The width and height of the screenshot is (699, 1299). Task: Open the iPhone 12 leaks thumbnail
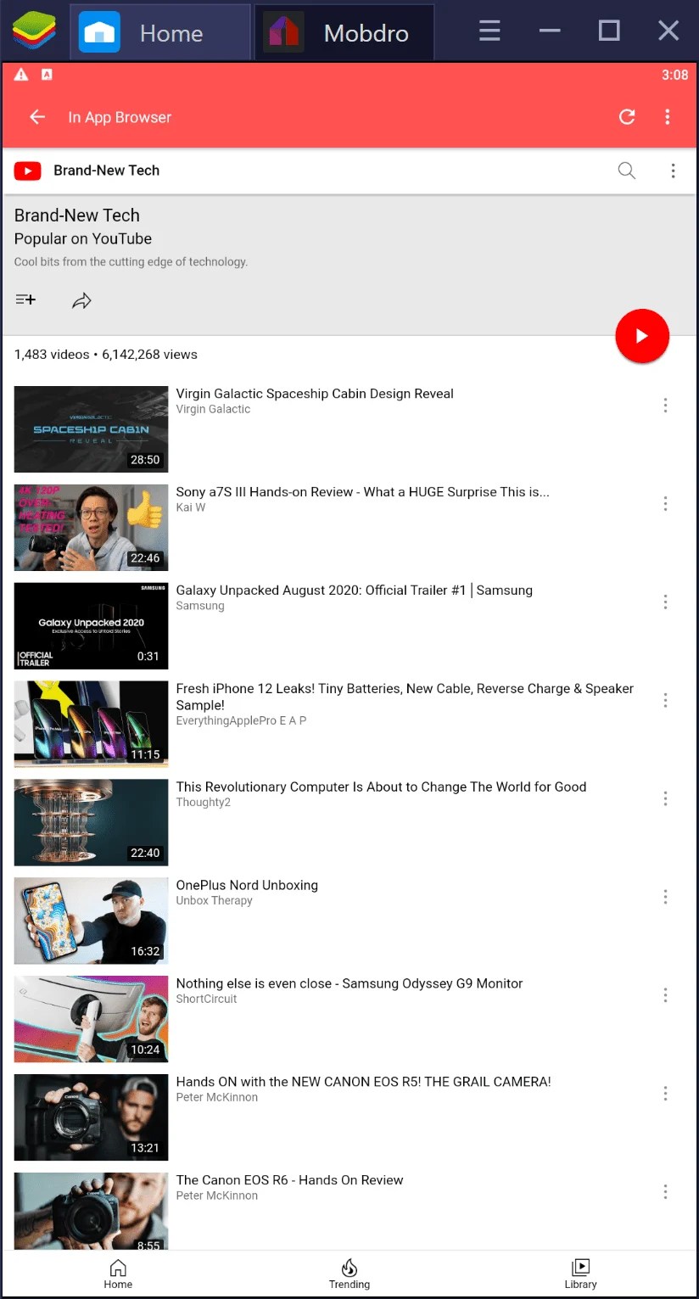point(92,724)
